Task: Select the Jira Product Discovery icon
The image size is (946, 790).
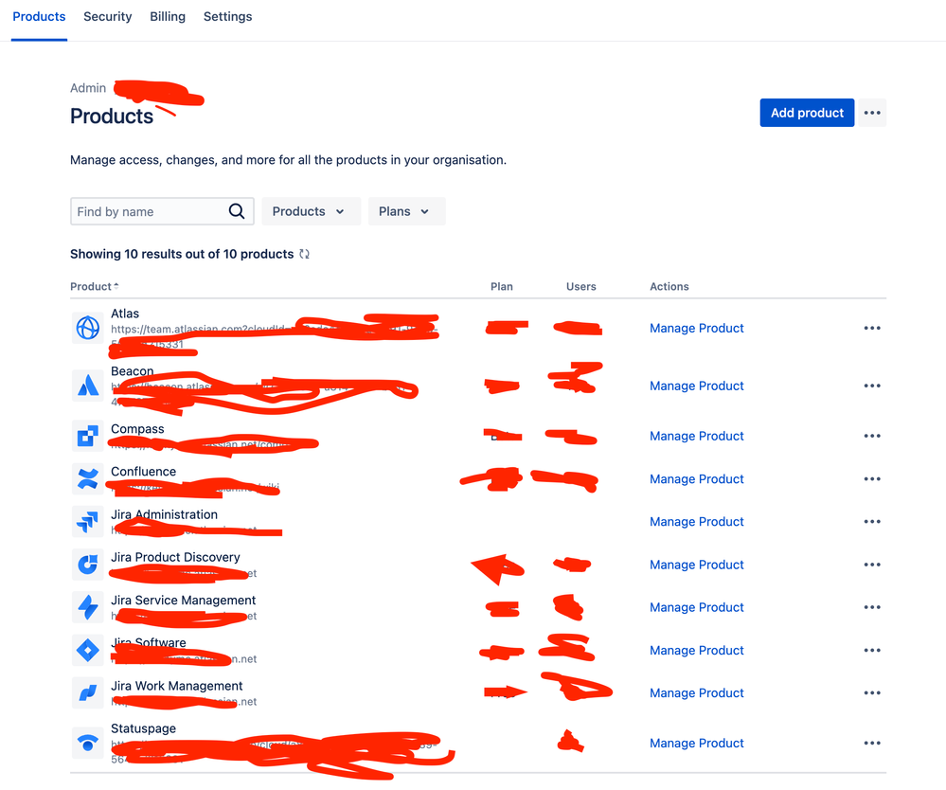Action: pos(87,565)
